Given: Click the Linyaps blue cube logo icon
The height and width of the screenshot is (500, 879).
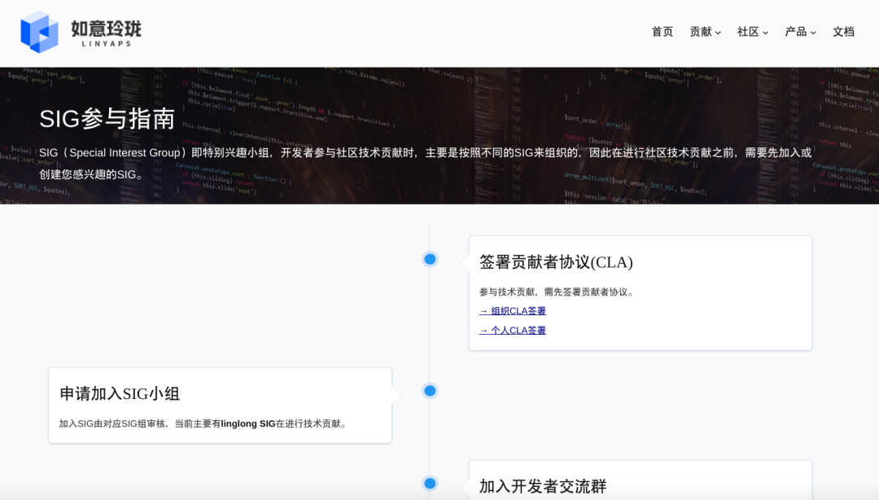Looking at the screenshot, I should [x=39, y=32].
